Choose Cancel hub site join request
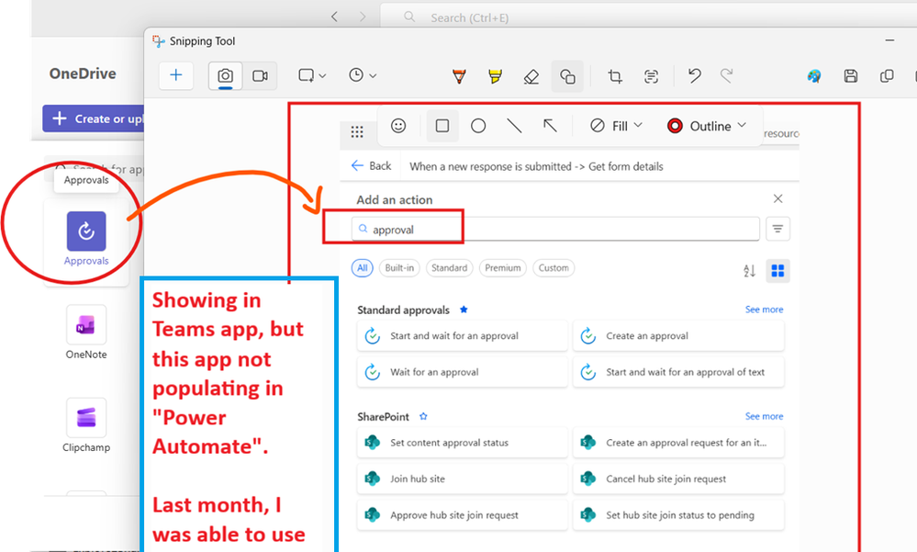The height and width of the screenshot is (552, 917). (678, 479)
